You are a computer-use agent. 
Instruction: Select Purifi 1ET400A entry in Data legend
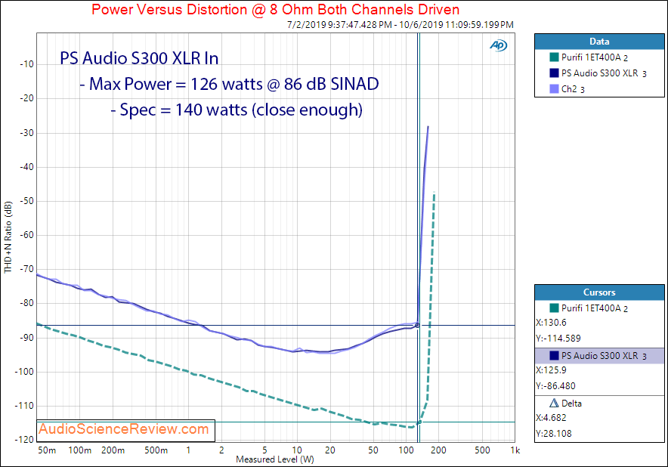594,57
